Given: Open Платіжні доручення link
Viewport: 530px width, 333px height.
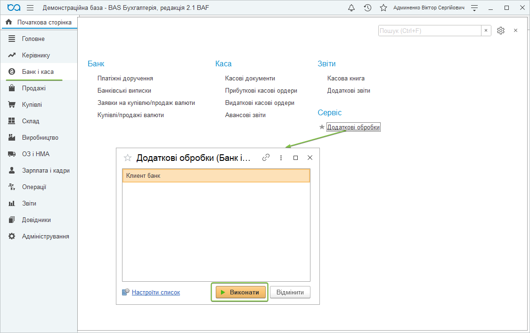Looking at the screenshot, I should tap(125, 79).
